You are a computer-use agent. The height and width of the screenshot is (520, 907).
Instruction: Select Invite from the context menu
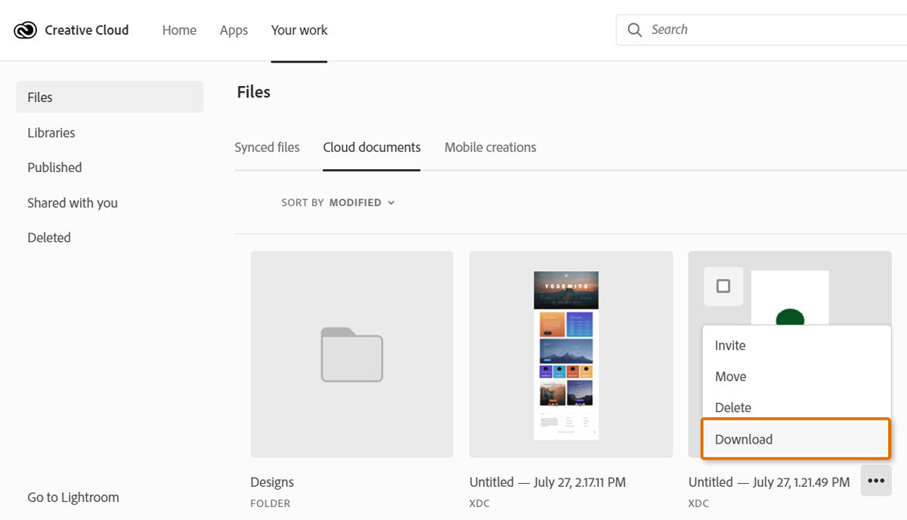click(729, 345)
